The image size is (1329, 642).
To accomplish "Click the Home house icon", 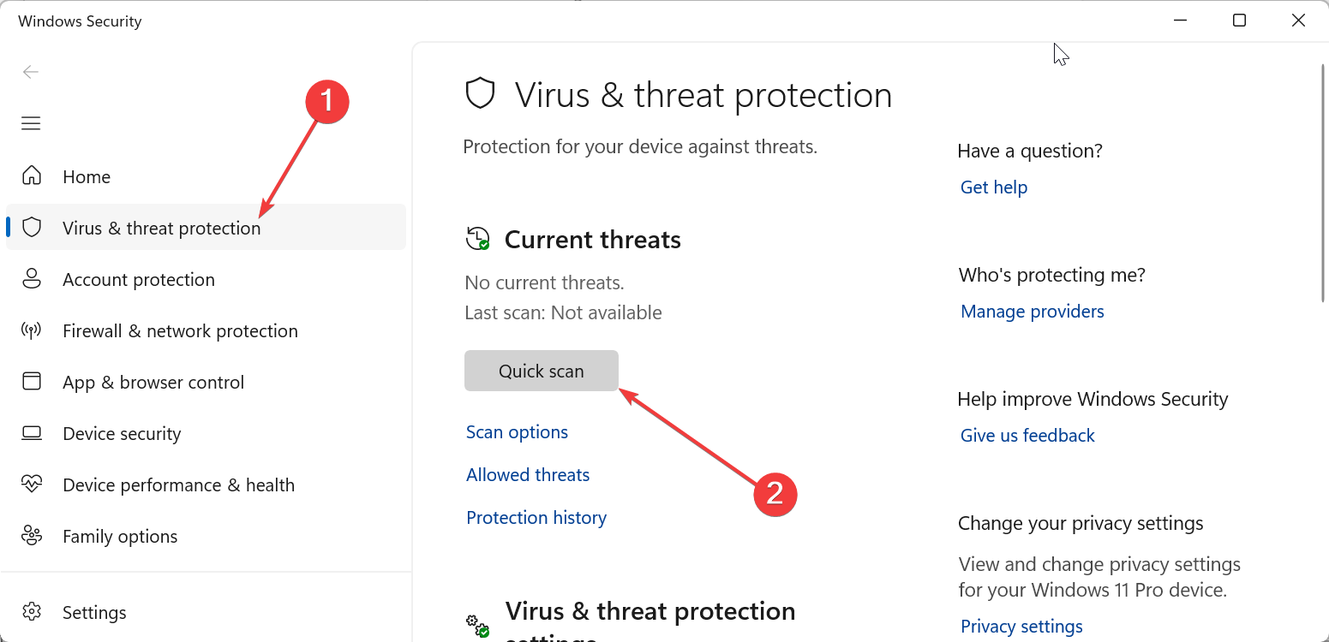I will (32, 176).
